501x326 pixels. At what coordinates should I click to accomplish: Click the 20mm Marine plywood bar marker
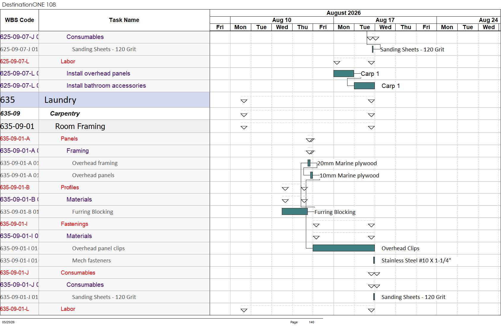point(309,163)
